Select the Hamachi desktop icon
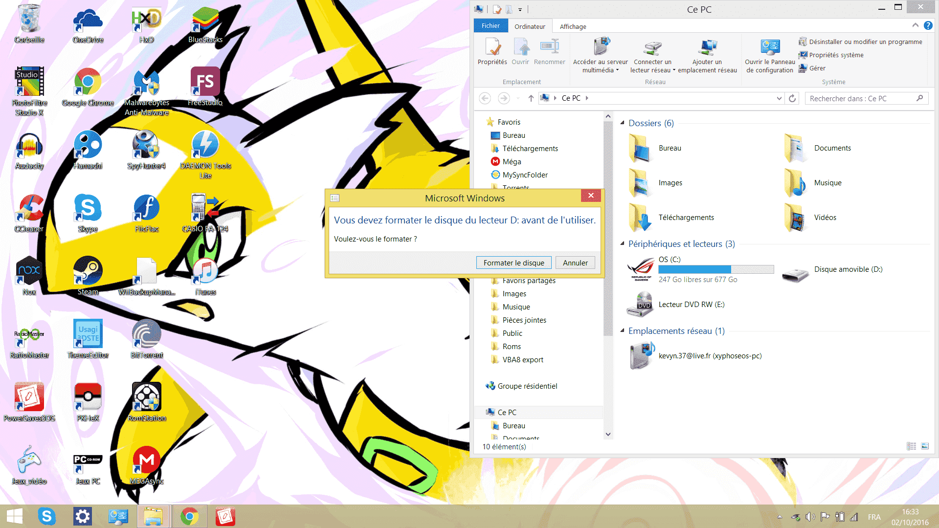939x528 pixels. (x=88, y=151)
